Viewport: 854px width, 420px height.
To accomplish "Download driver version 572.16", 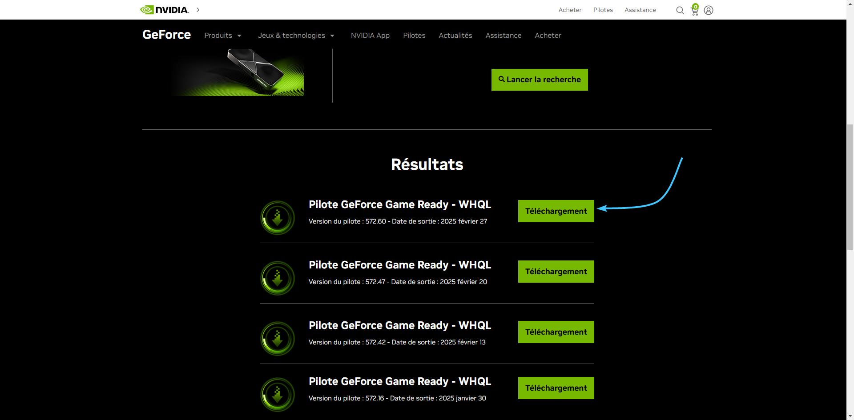I will pos(556,388).
